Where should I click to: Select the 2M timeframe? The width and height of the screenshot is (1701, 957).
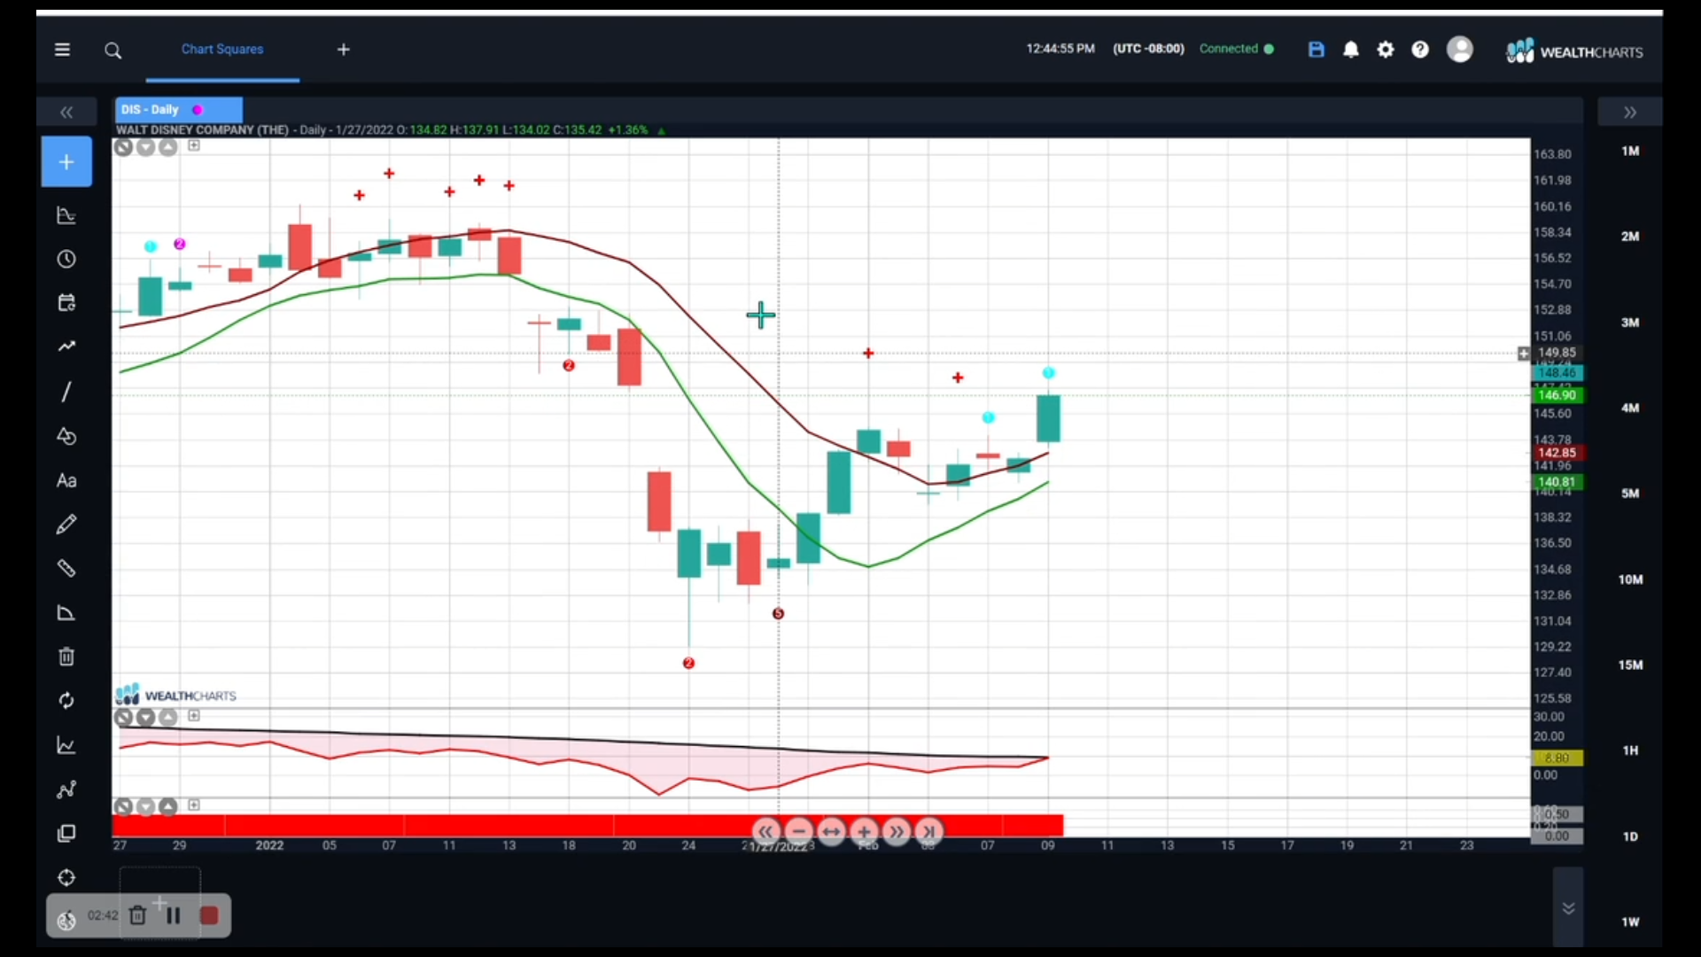coord(1630,237)
